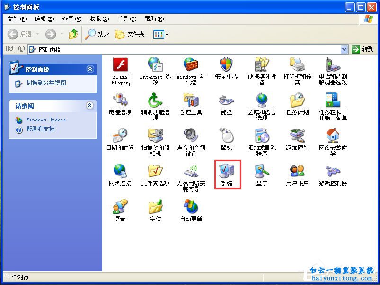The width and height of the screenshot is (380, 285).
Task: Open 用户帐户 (User Accounts)
Action: [x=297, y=174]
